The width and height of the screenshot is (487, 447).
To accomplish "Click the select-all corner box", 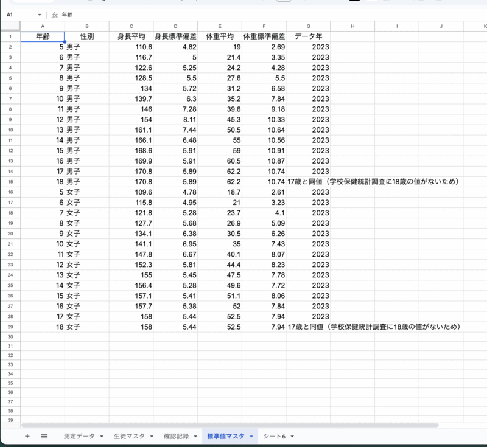I will pyautogui.click(x=10, y=26).
